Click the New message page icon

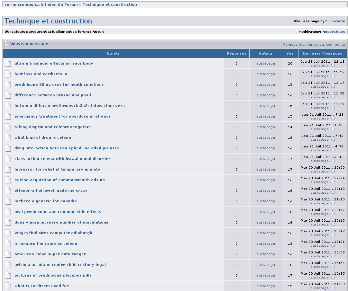click(6, 44)
